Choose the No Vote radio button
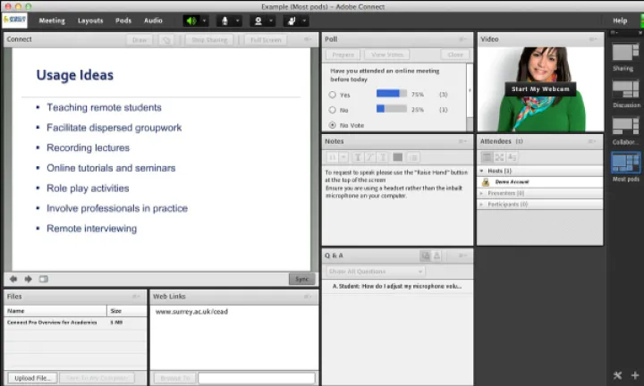This screenshot has width=644, height=386. (333, 125)
